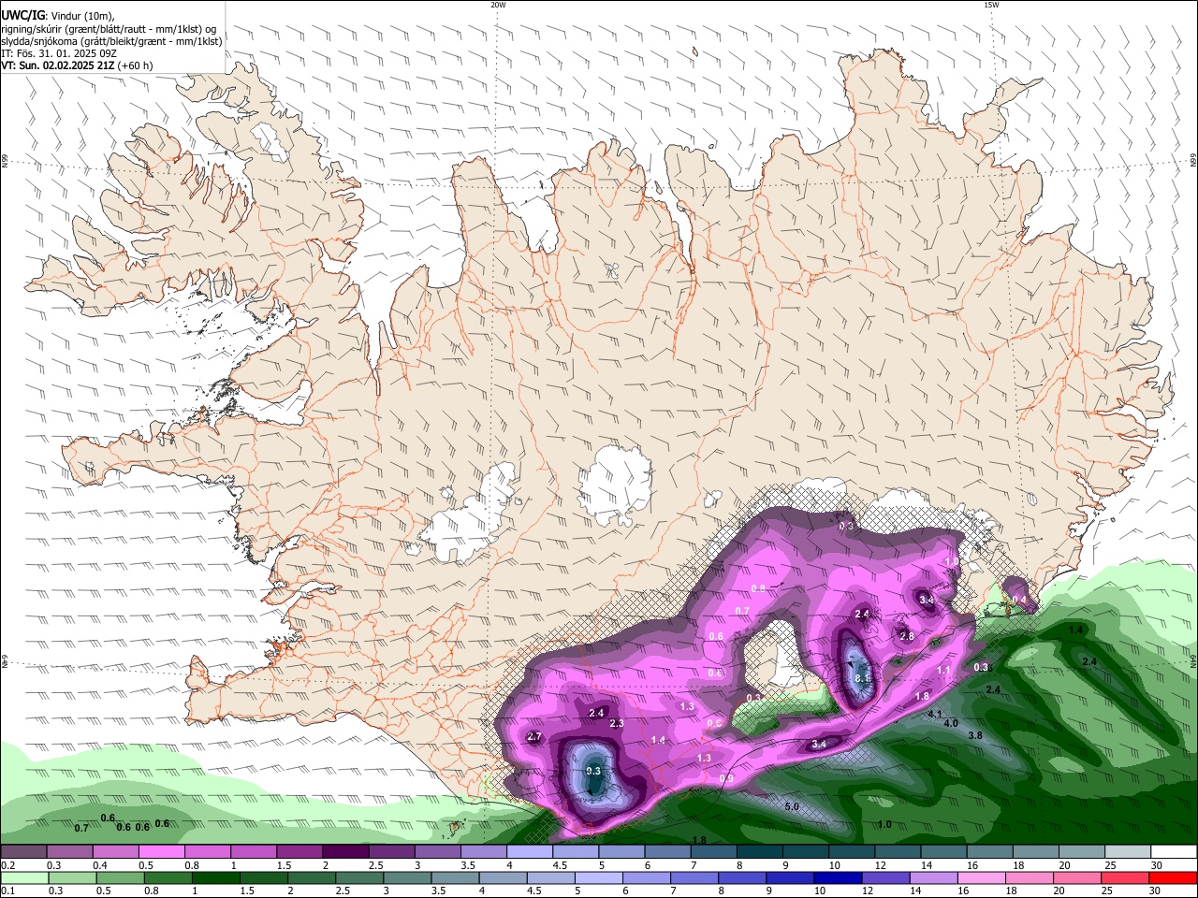Click map value '2.3' on the map
1198x898 pixels.
coord(617,724)
